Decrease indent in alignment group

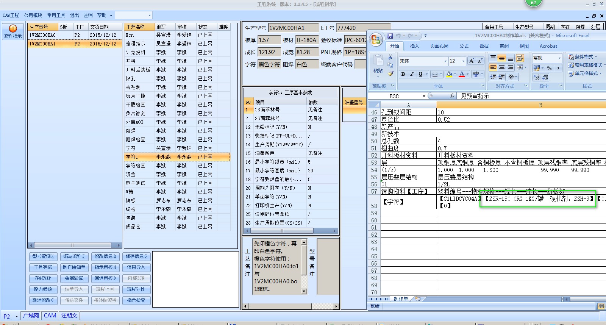[x=493, y=77]
